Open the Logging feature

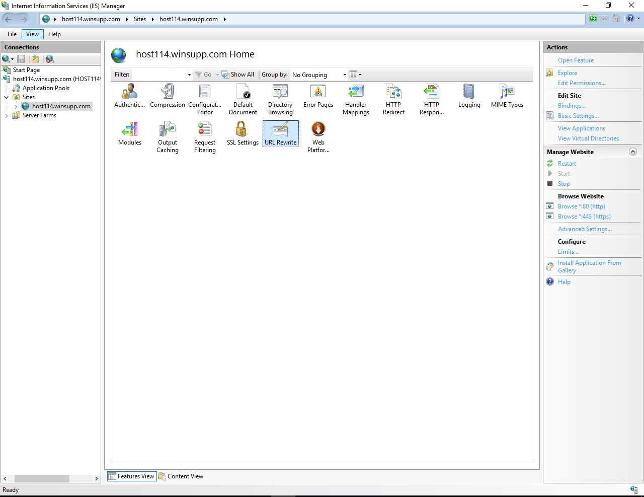coord(469,96)
